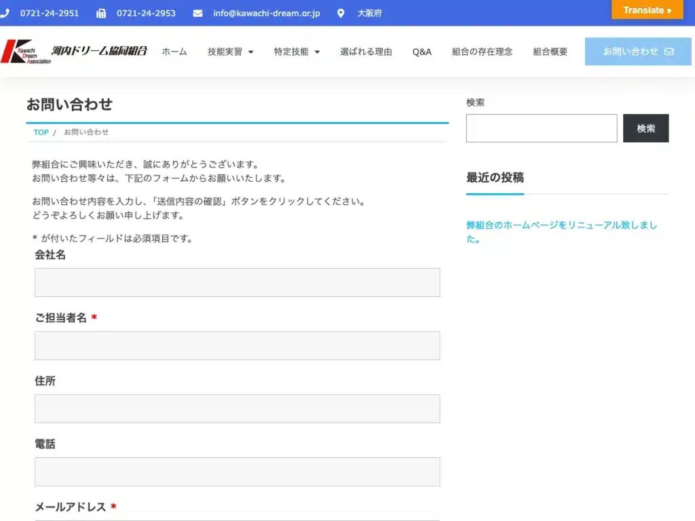Go to 選ばれる理由 page
695x521 pixels.
pyautogui.click(x=366, y=52)
